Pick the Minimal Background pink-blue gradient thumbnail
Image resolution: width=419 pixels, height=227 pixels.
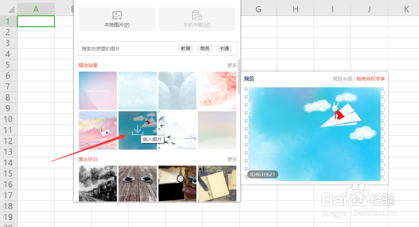(x=98, y=90)
